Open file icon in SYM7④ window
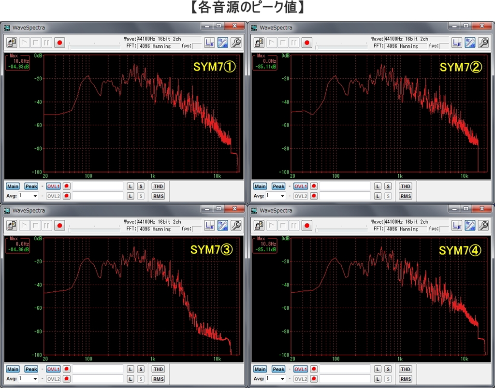 click(259, 226)
